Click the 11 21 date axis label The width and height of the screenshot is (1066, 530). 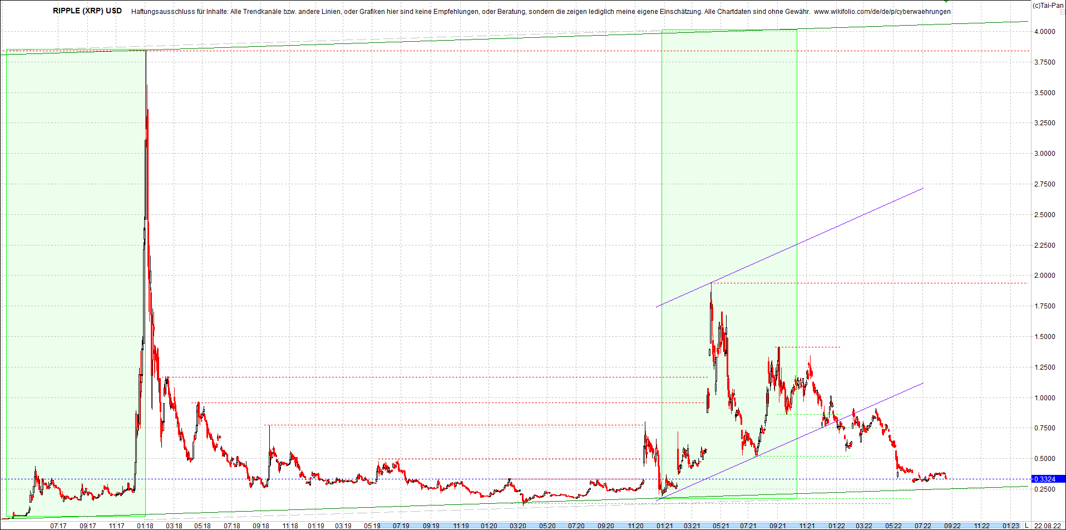click(x=807, y=526)
